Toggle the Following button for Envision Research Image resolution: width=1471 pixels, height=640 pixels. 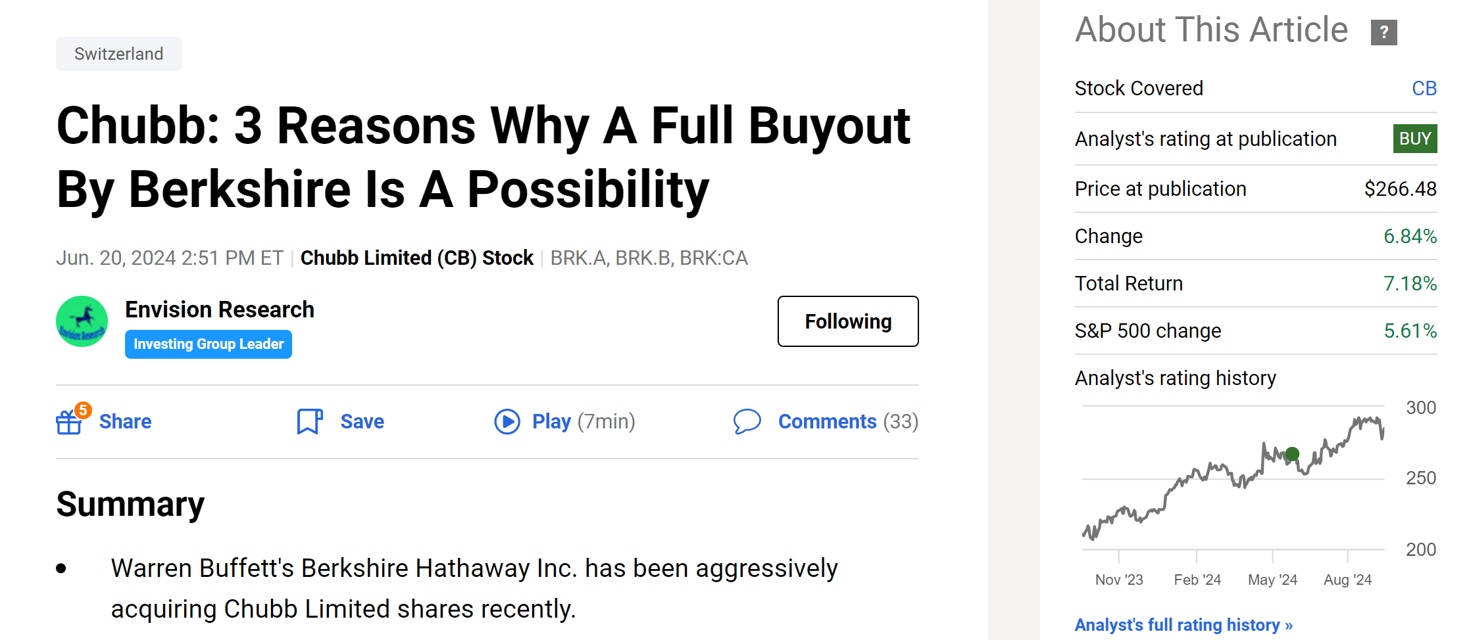coord(847,321)
